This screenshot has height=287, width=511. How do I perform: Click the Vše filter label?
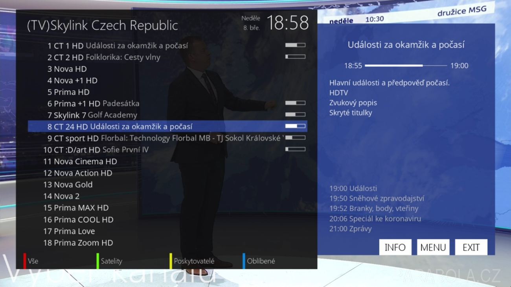click(x=33, y=261)
